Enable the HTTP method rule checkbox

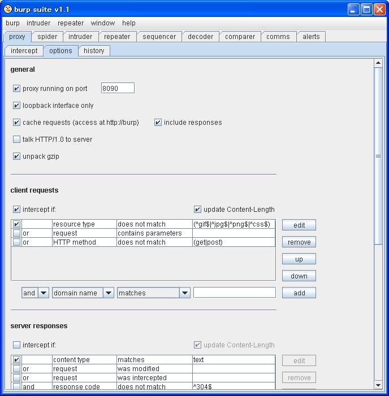(16, 242)
